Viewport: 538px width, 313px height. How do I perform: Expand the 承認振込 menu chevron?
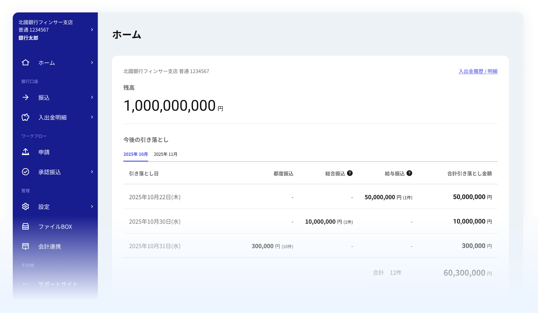click(92, 172)
